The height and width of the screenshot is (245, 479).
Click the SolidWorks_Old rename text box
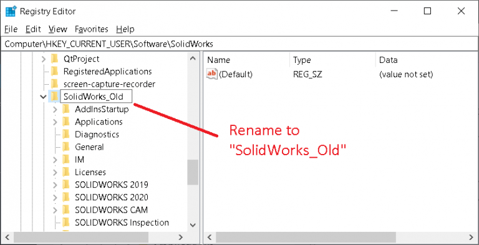[x=97, y=97]
